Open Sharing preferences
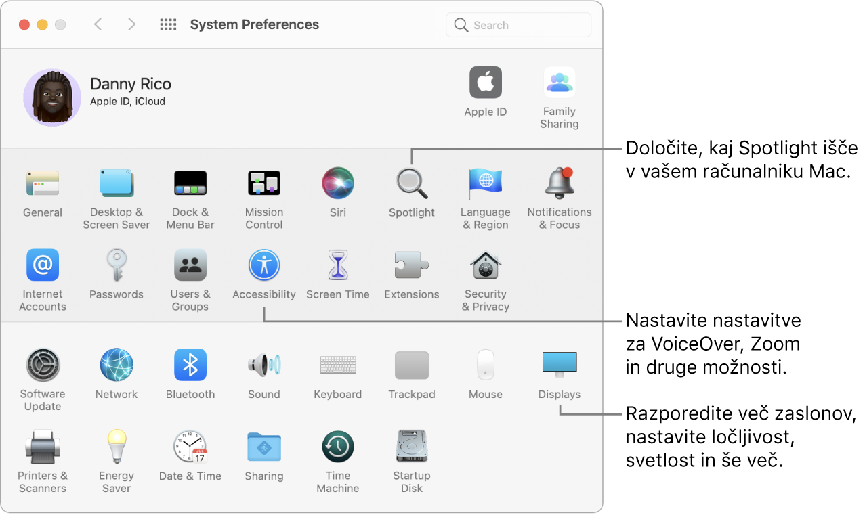Image resolution: width=865 pixels, height=515 pixels. point(264,447)
